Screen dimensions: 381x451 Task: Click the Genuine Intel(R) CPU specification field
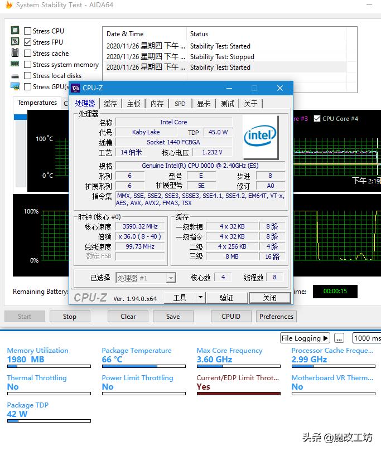(200, 166)
